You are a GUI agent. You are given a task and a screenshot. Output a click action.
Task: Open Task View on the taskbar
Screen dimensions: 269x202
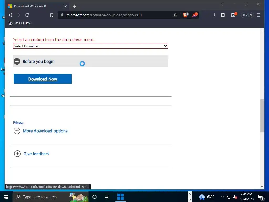pyautogui.click(x=107, y=197)
